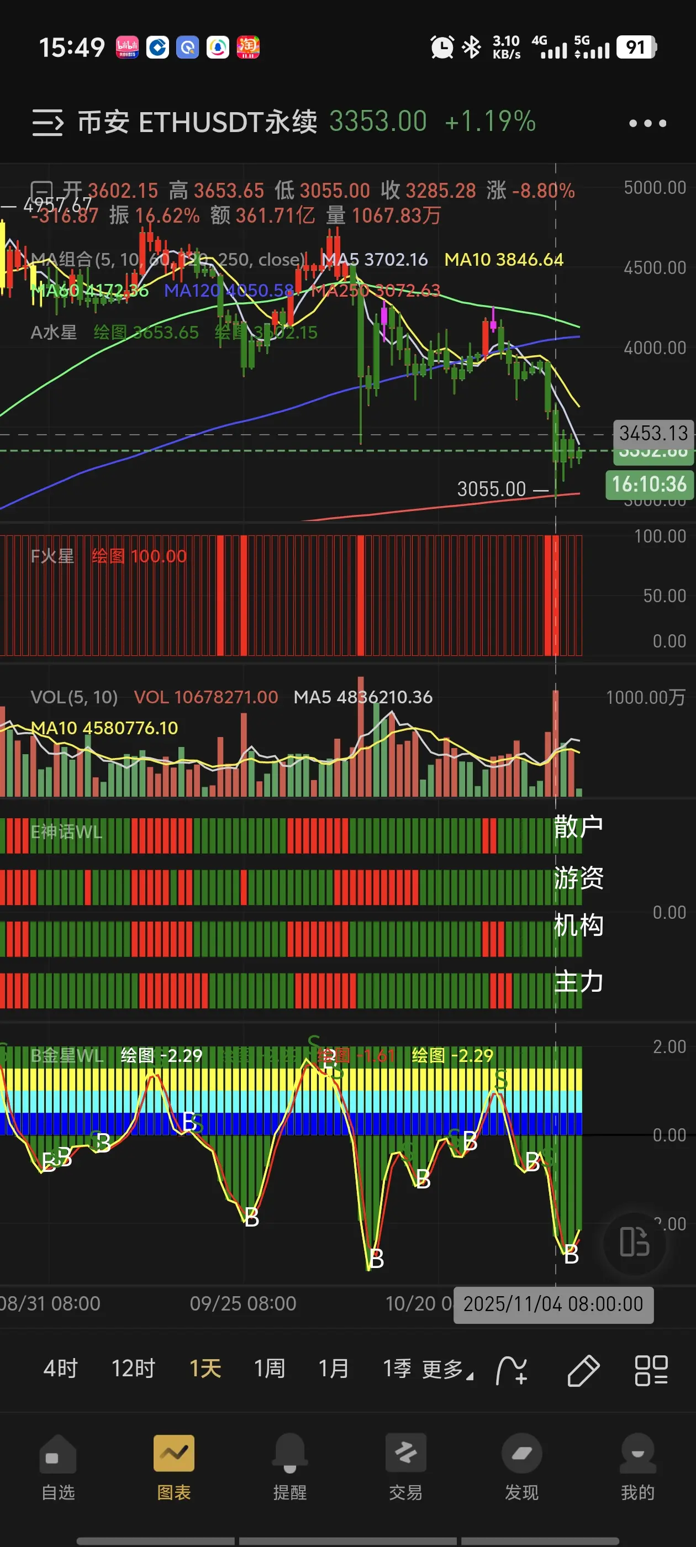Select the 12时 timeframe
This screenshot has width=696, height=1547.
point(133,1369)
